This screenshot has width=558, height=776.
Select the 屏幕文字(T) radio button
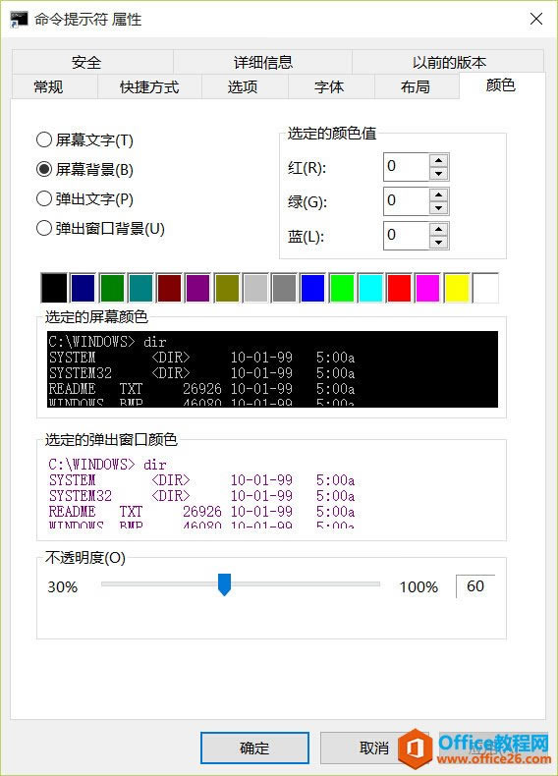tap(84, 140)
